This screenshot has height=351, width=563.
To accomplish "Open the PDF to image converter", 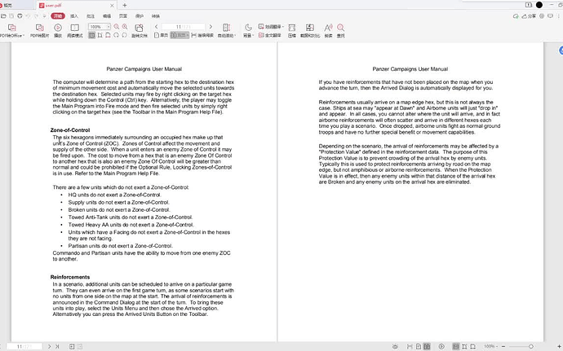I will pyautogui.click(x=39, y=30).
